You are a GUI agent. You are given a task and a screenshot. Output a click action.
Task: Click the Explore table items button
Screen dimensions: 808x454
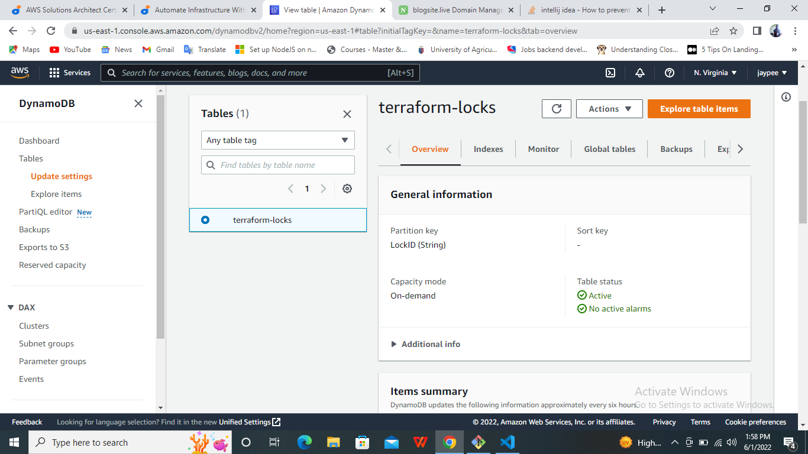(699, 108)
